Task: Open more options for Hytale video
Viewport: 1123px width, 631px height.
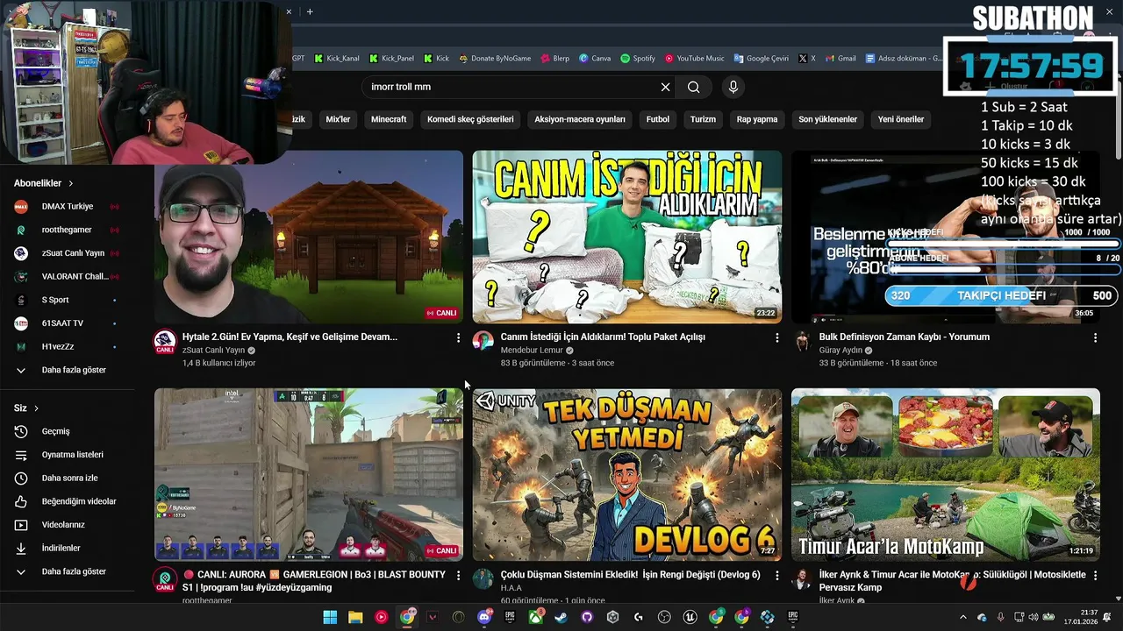Action: 458,337
